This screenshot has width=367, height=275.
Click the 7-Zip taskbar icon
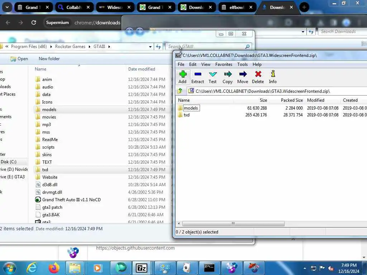pos(142,268)
